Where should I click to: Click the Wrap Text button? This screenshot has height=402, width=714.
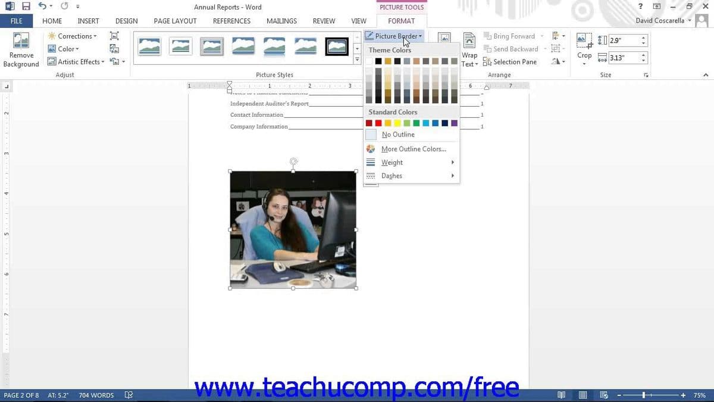point(469,50)
